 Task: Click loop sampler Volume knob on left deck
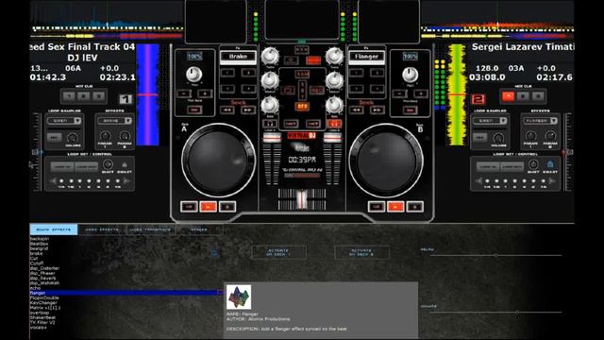click(73, 137)
